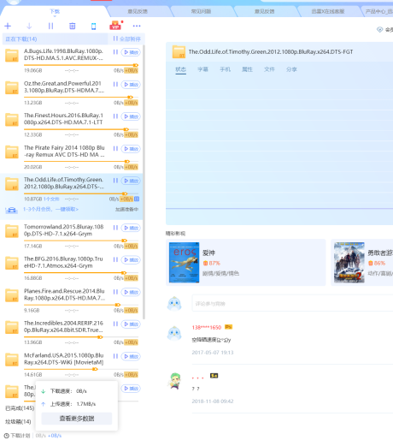The image size is (393, 440).
Task: Click progress bar of The.Incredibles.2004 download
Action: [81, 337]
